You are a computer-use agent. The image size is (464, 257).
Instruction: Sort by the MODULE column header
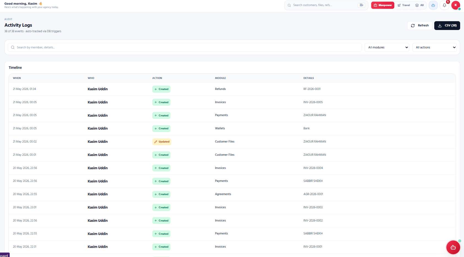coord(220,78)
